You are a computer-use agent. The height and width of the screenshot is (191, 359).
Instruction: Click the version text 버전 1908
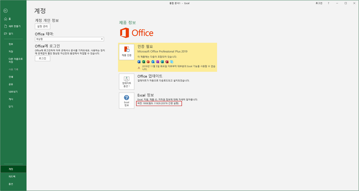coord(158,103)
